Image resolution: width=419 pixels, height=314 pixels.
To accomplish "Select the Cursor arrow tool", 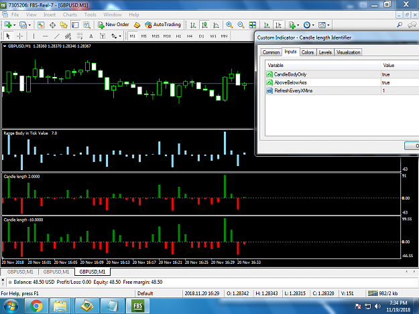I will pos(8,36).
